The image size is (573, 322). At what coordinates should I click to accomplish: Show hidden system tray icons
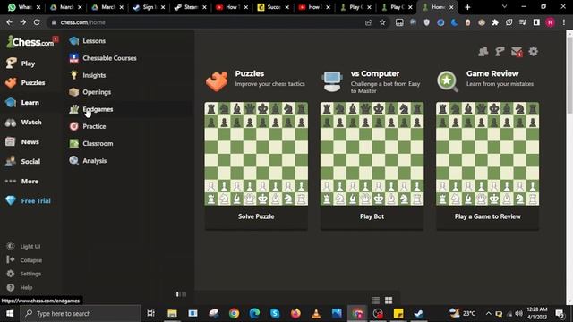pyautogui.click(x=488, y=313)
